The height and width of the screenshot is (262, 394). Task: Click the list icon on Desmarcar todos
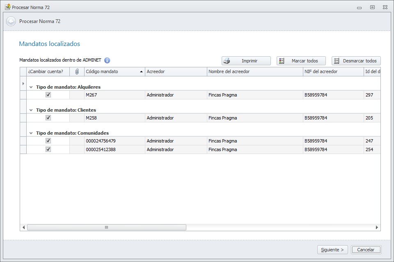(337, 61)
